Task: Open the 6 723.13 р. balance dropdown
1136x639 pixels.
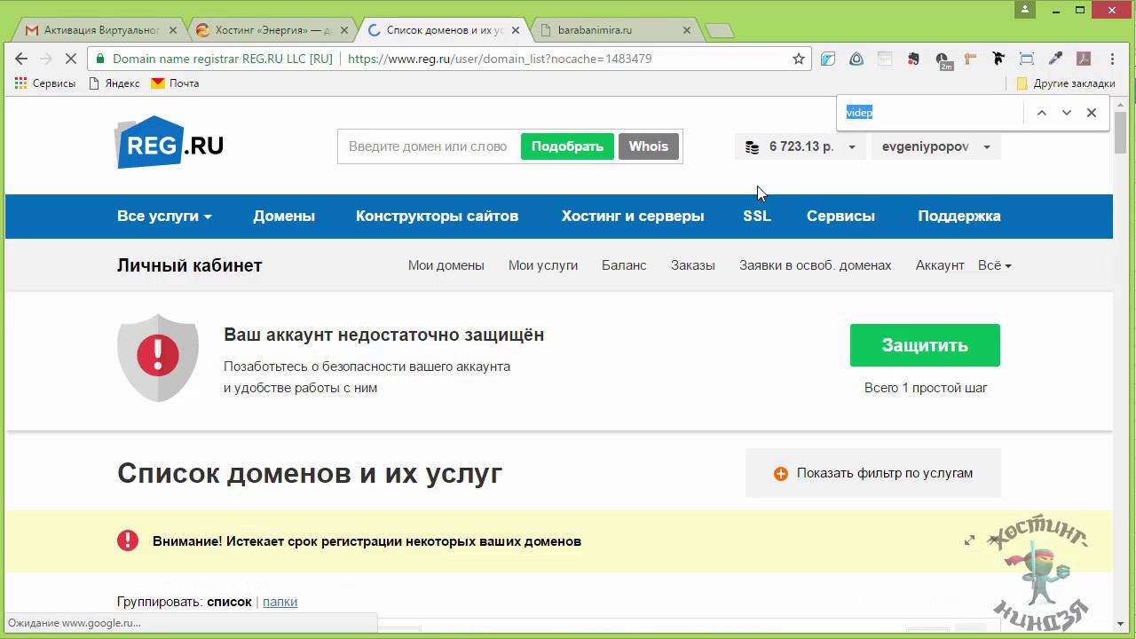Action: coord(800,146)
